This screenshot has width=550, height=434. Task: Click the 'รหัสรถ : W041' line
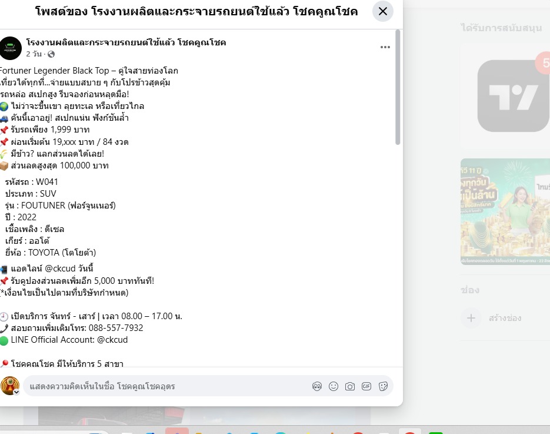pos(32,182)
